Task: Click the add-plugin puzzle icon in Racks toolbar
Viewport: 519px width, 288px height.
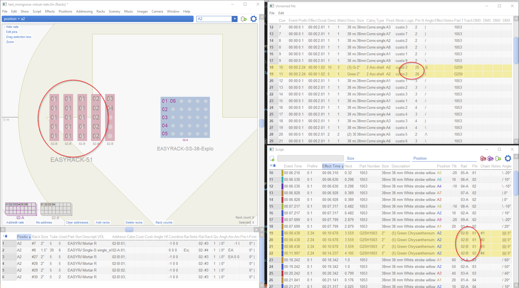Action: (244, 19)
